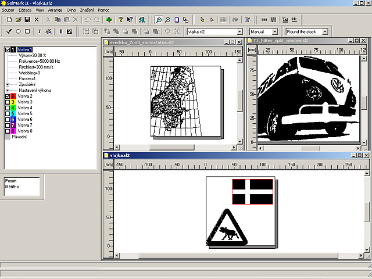Enable the Vrstva 5 layer checkbox

tap(8, 114)
